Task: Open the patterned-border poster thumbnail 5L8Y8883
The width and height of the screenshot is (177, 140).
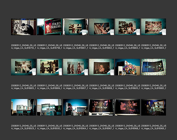Action: click(x=154, y=67)
